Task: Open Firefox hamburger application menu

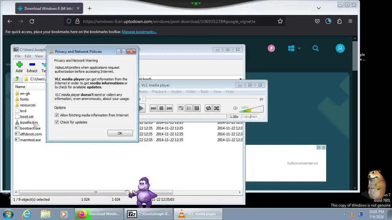Action: click(350, 21)
